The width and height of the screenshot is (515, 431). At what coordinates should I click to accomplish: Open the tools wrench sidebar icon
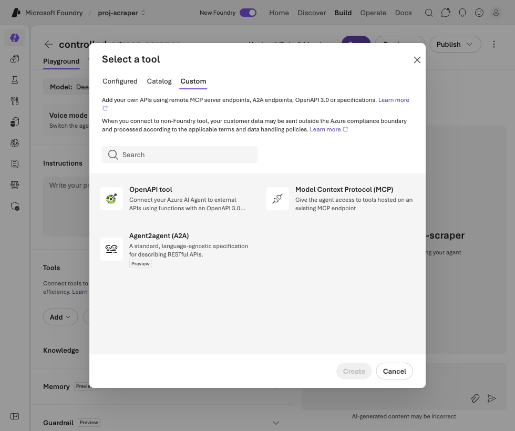[15, 101]
